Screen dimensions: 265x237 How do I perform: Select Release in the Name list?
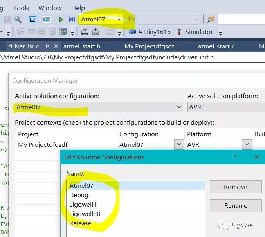(x=135, y=223)
